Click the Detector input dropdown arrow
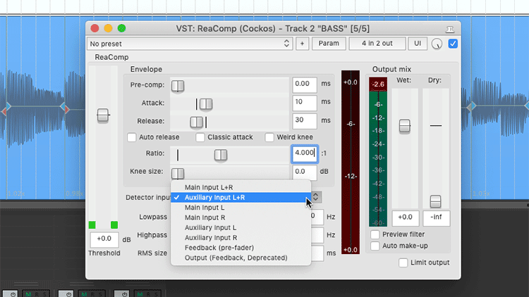Image resolution: width=529 pixels, height=297 pixels. [x=316, y=198]
